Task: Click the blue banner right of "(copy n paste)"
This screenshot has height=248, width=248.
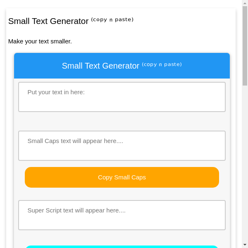Action: pos(206,66)
